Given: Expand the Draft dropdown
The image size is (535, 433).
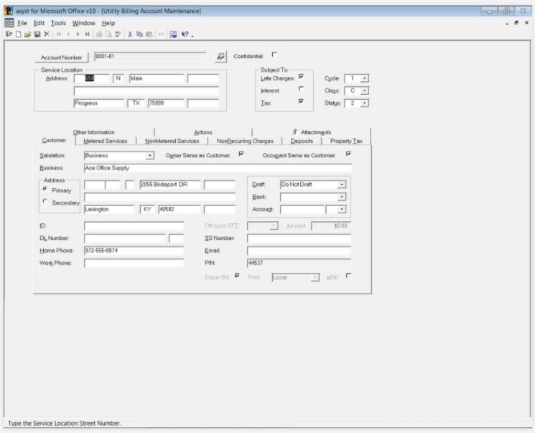Looking at the screenshot, I should pos(342,185).
